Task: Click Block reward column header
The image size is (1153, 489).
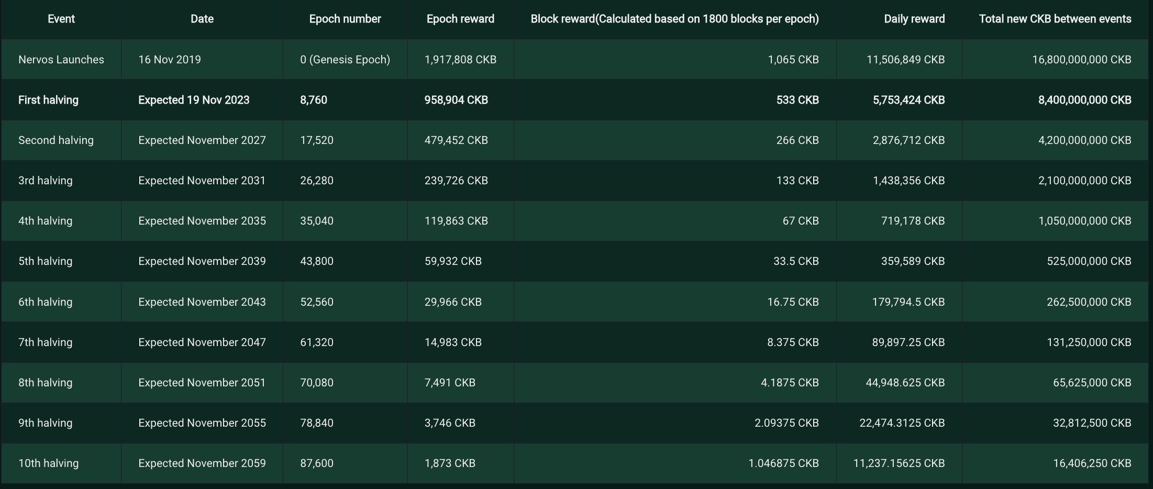Action: [x=674, y=19]
